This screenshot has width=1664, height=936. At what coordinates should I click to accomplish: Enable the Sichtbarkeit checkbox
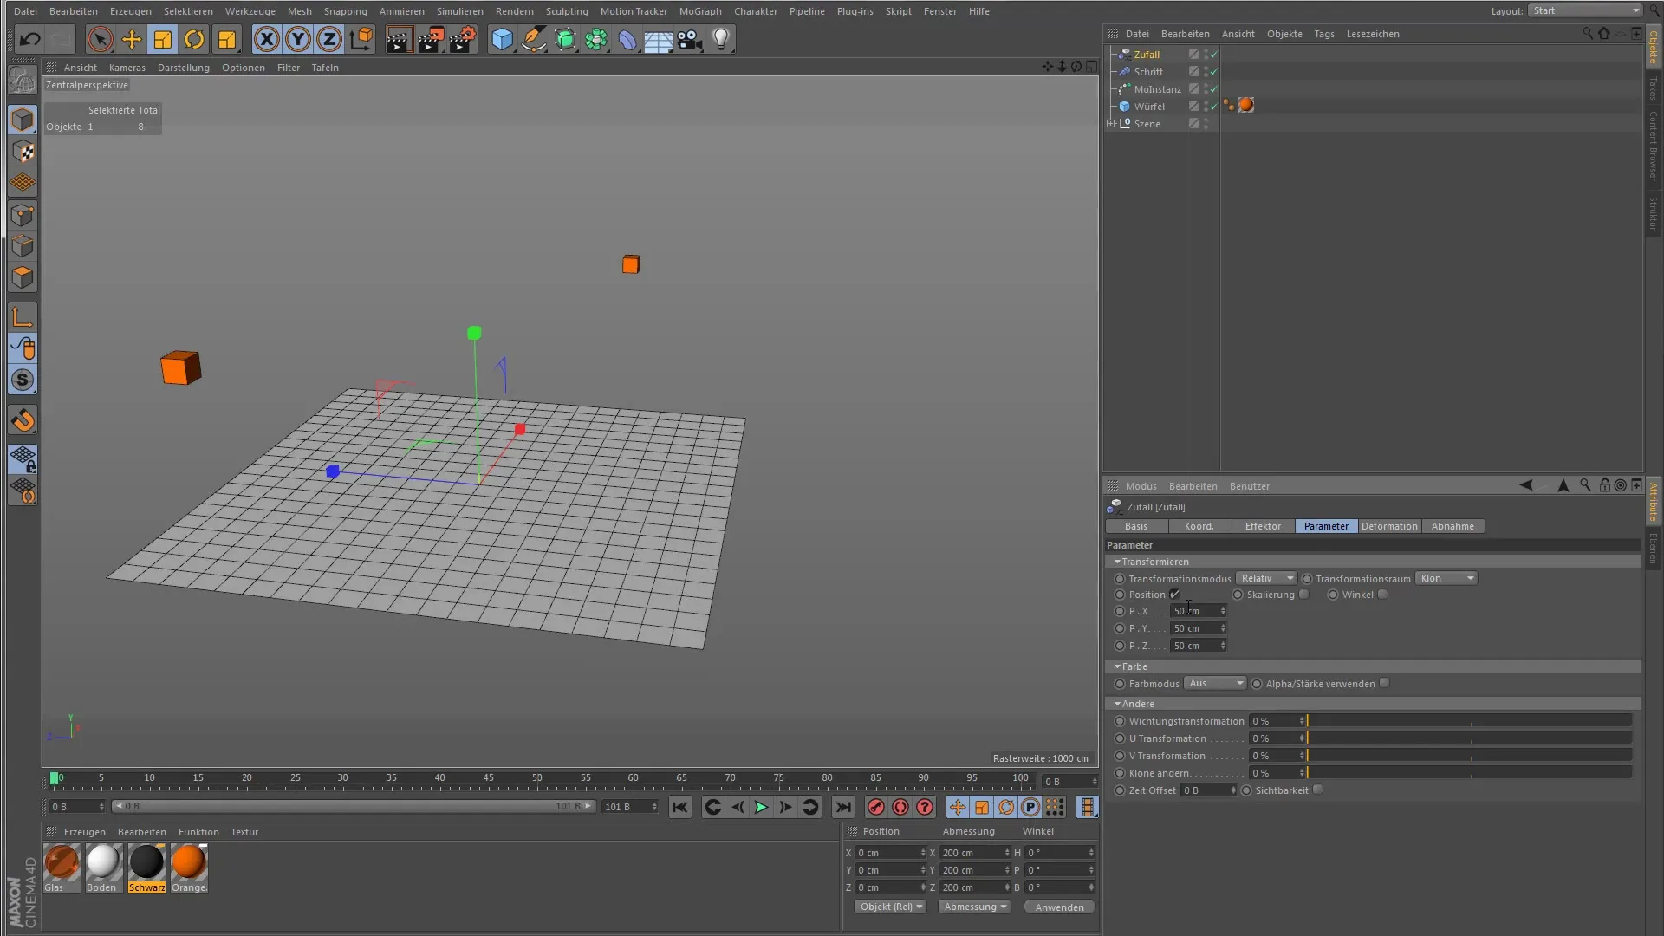pyautogui.click(x=1317, y=790)
